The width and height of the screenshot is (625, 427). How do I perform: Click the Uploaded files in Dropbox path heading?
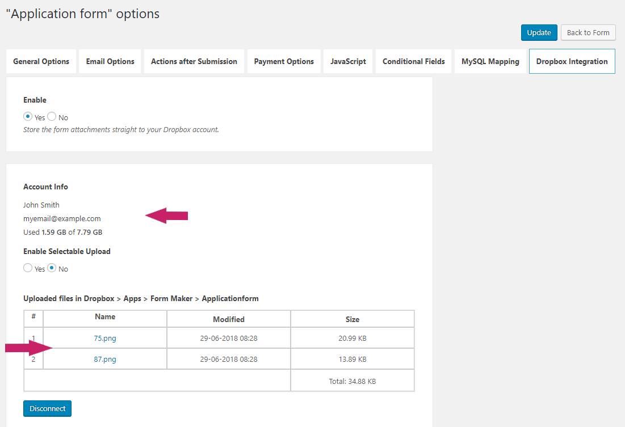pos(141,298)
